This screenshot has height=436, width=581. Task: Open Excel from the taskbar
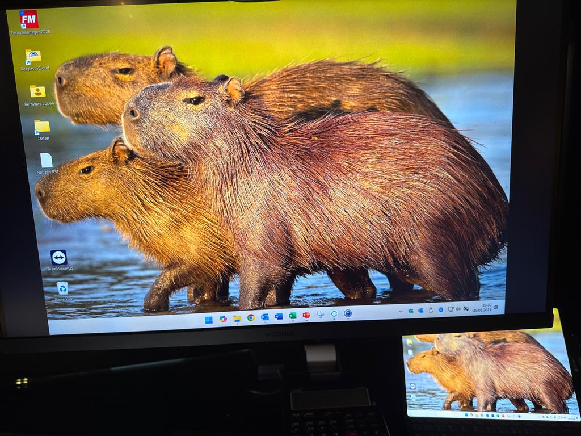click(292, 316)
